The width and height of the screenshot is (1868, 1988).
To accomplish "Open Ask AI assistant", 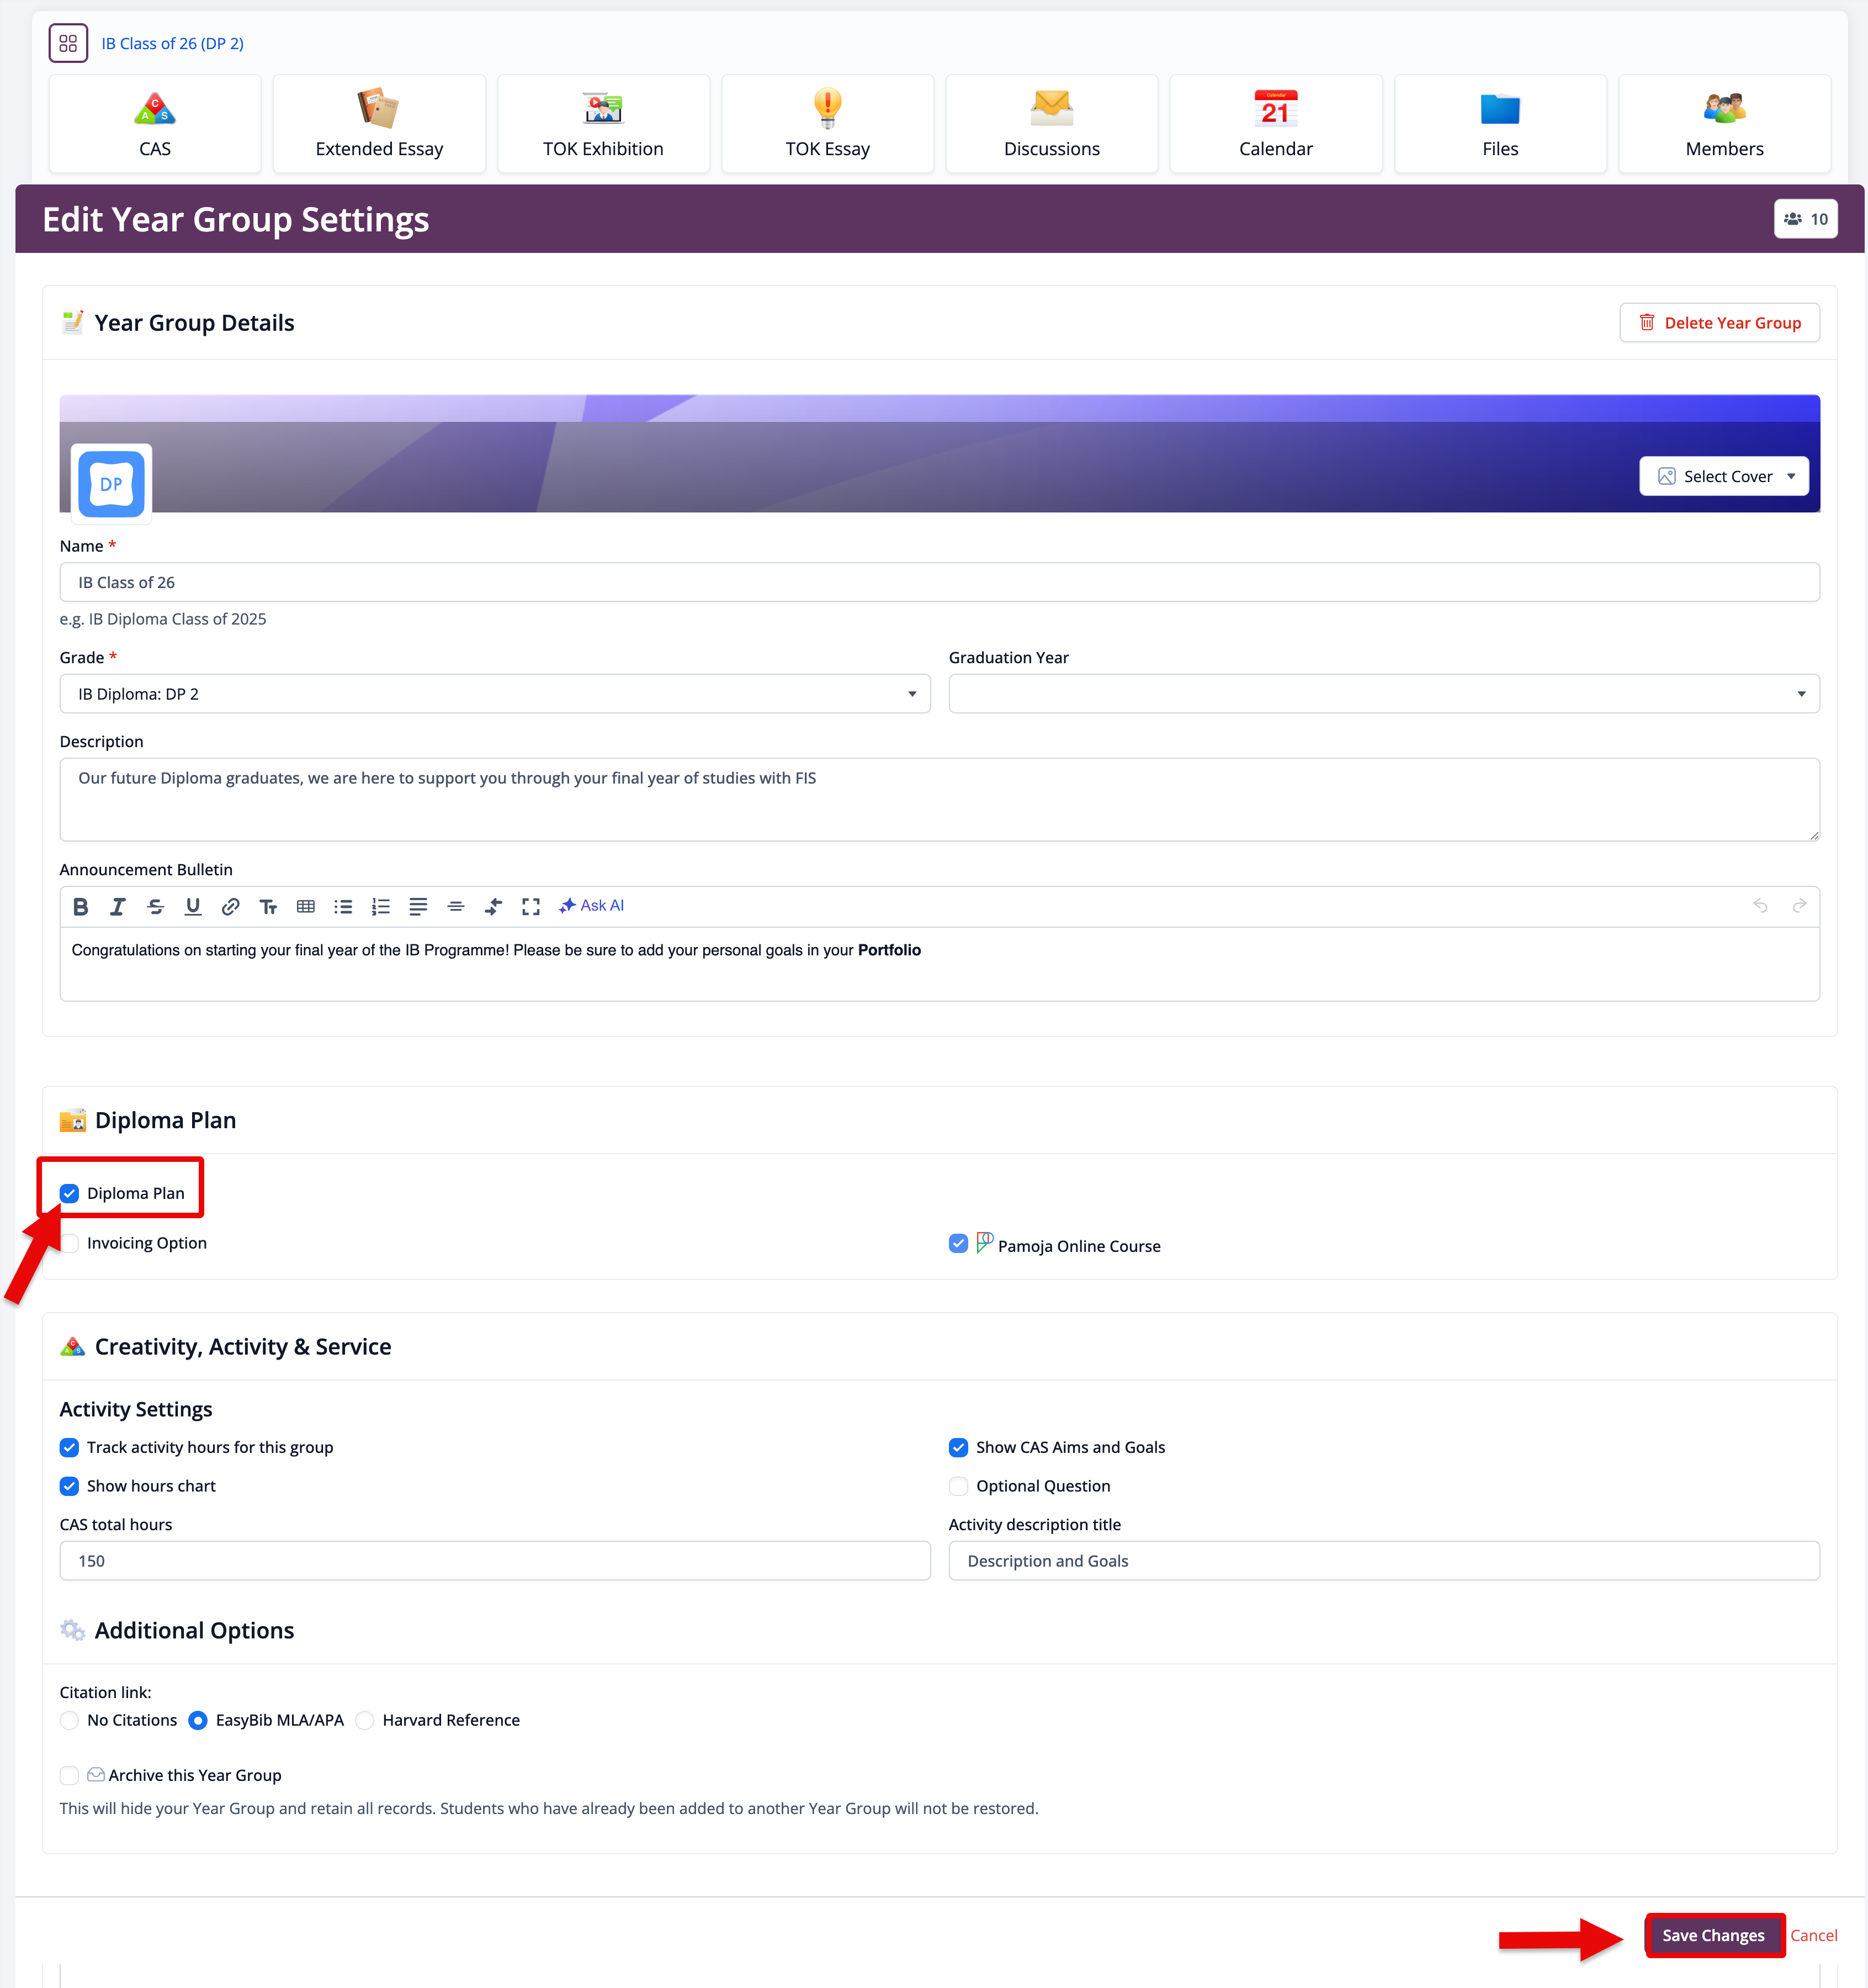I will point(592,905).
